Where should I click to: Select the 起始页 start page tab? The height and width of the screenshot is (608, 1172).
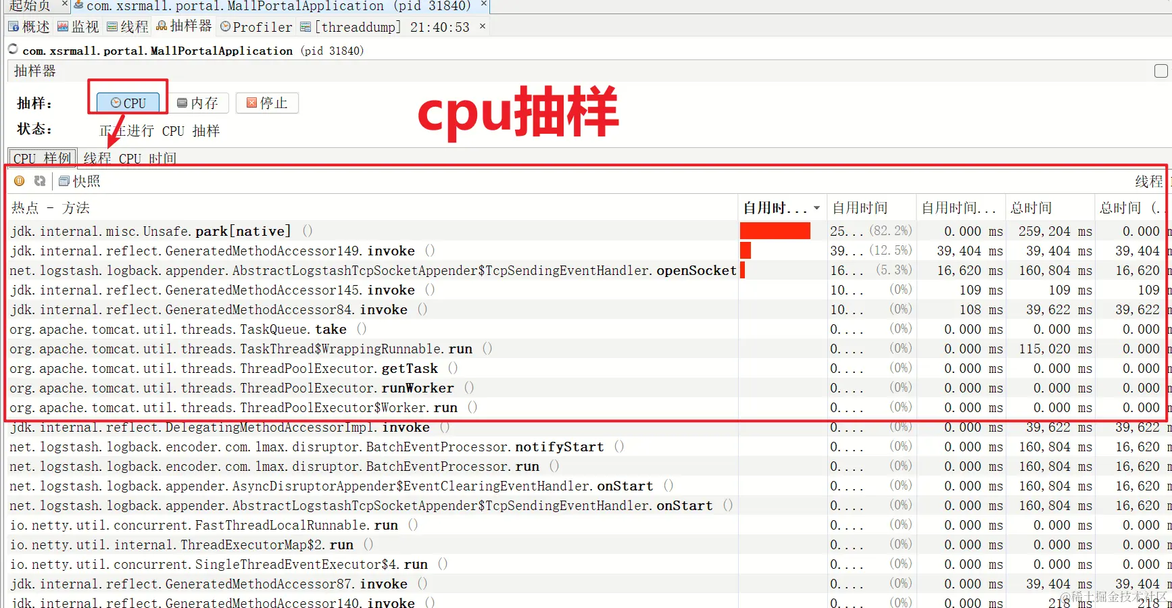click(x=30, y=6)
